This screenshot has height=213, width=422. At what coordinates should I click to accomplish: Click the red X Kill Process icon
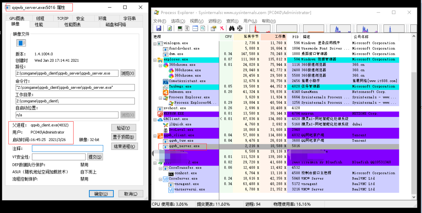(x=222, y=28)
